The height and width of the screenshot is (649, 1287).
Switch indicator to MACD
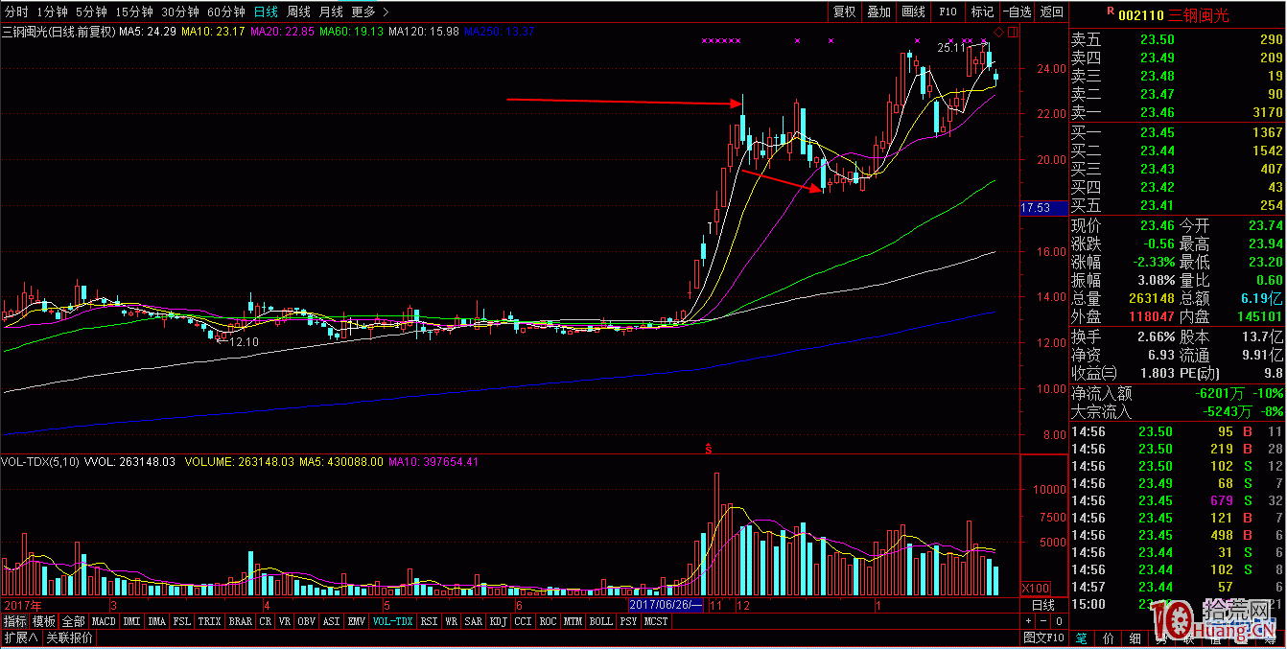[104, 621]
